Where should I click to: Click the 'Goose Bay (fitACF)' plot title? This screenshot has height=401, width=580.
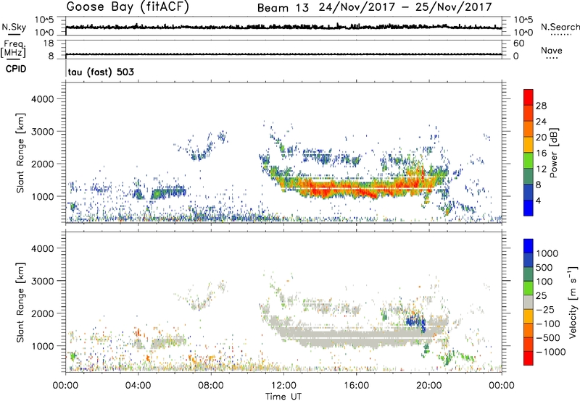[x=128, y=7]
